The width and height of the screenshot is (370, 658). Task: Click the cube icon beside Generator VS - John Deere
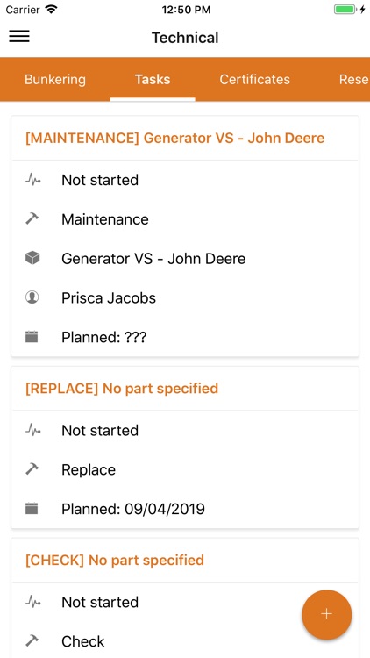32,259
